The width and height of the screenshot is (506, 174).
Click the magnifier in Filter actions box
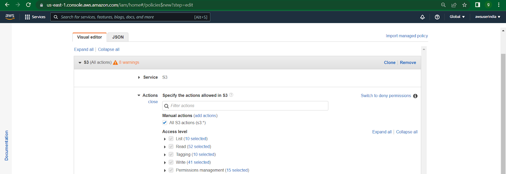167,106
